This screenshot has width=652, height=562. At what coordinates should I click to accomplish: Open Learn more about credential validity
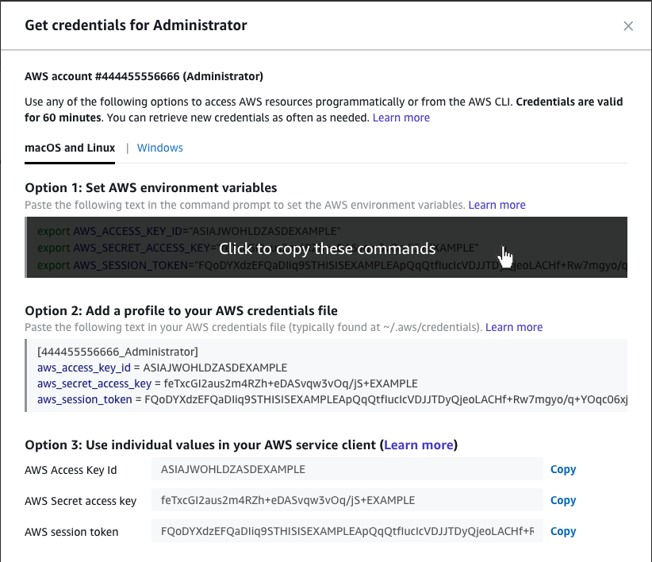401,117
